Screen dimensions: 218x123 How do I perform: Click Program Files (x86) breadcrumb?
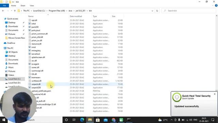(x=57, y=11)
